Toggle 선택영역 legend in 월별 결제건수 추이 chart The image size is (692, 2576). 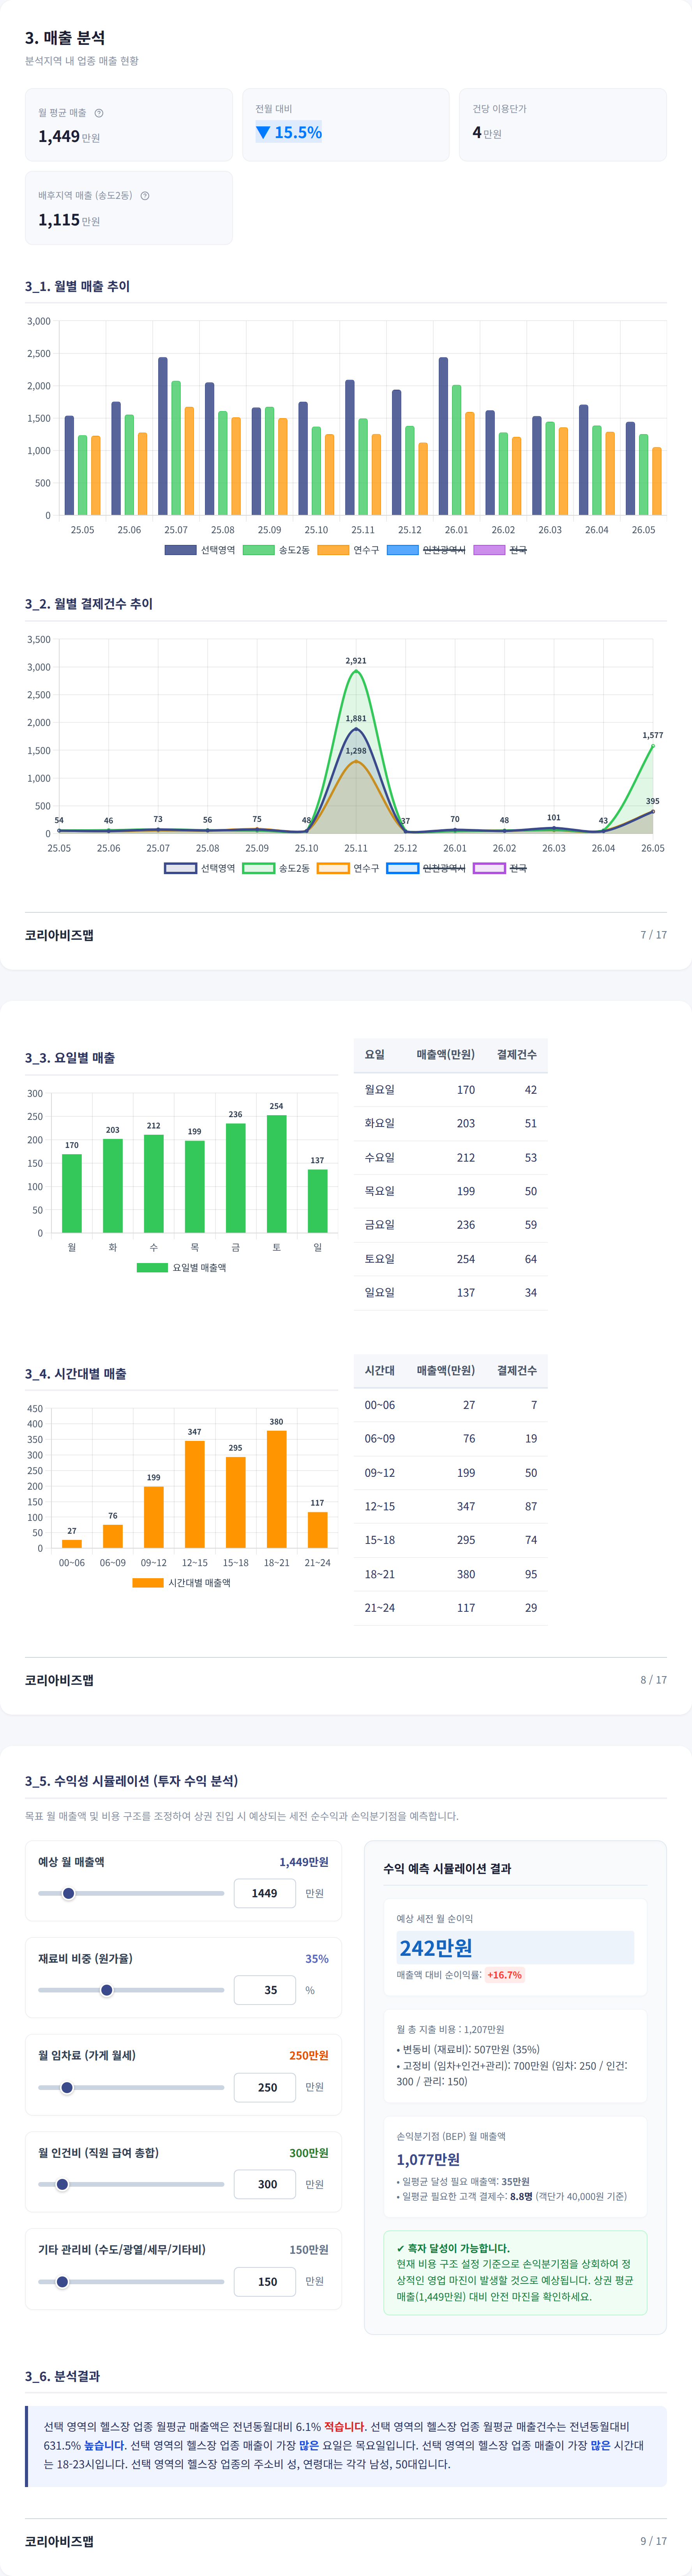pyautogui.click(x=200, y=868)
